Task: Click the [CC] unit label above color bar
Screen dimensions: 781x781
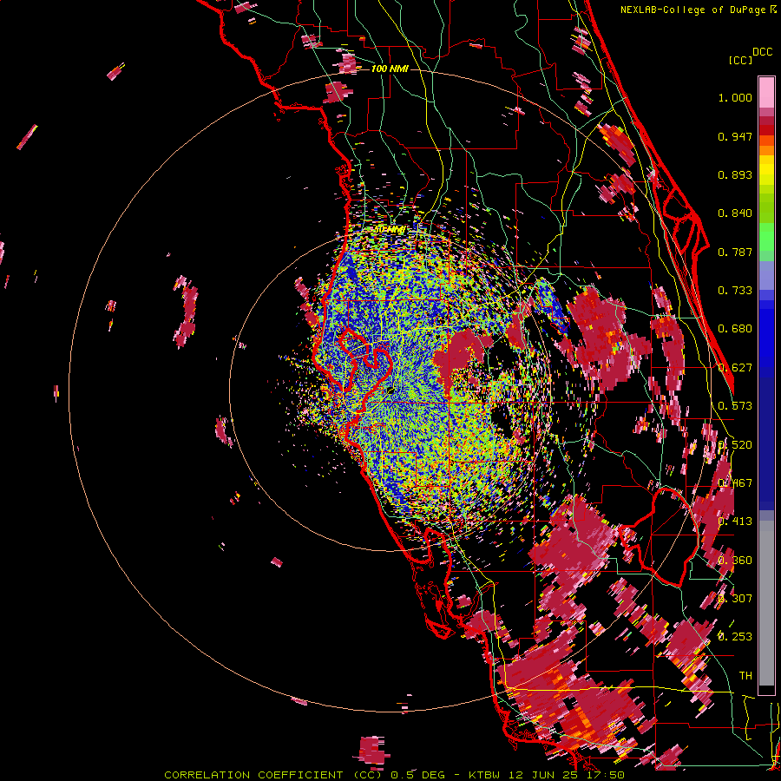Action: click(x=740, y=60)
